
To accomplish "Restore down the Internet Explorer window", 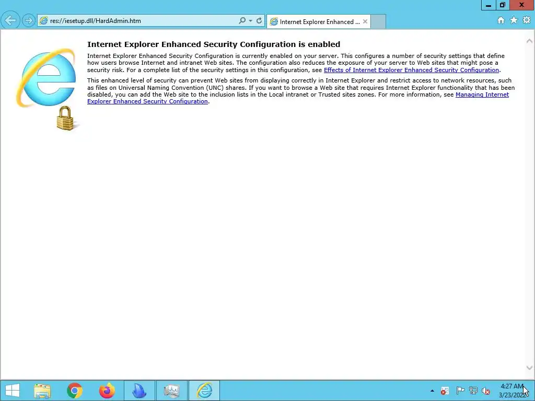I will [503, 5].
